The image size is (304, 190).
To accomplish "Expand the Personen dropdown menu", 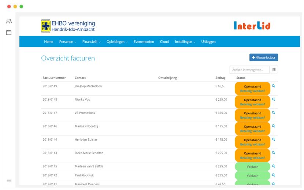I will click(x=68, y=42).
